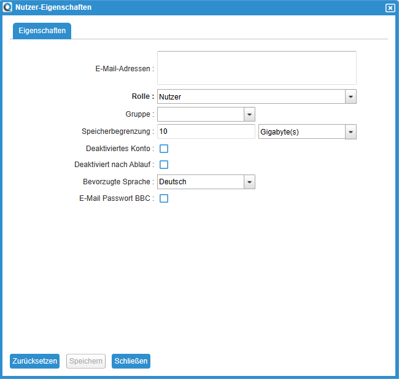
Task: Click the Speicherbegrenzung label
Action: 118,131
